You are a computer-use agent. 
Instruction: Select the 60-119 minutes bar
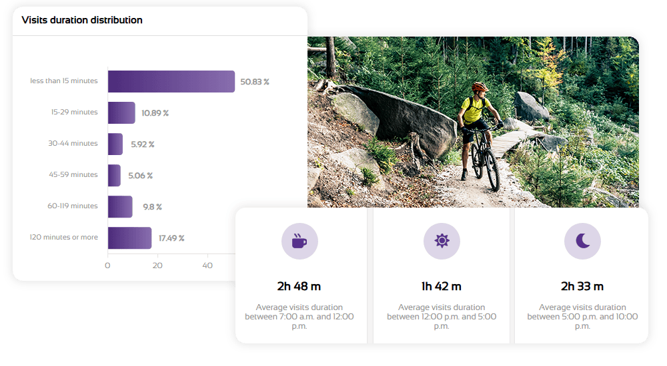120,206
